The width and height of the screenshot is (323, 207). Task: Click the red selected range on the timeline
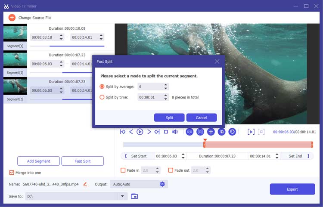click(258, 145)
